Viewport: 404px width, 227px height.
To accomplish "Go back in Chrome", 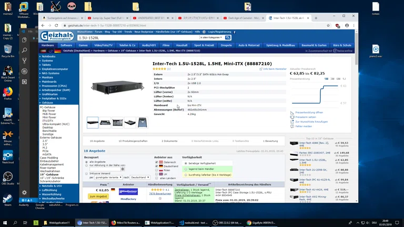I will pyautogui.click(x=43, y=25).
